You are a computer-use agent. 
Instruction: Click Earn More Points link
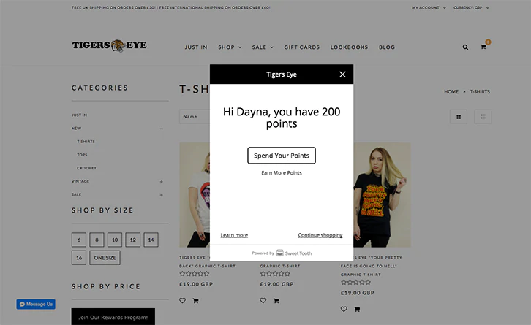tap(282, 173)
